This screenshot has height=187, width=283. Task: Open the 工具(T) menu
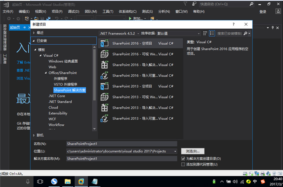pyautogui.click(x=108, y=12)
